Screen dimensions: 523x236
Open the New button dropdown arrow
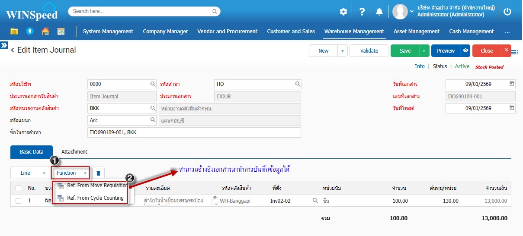342,51
